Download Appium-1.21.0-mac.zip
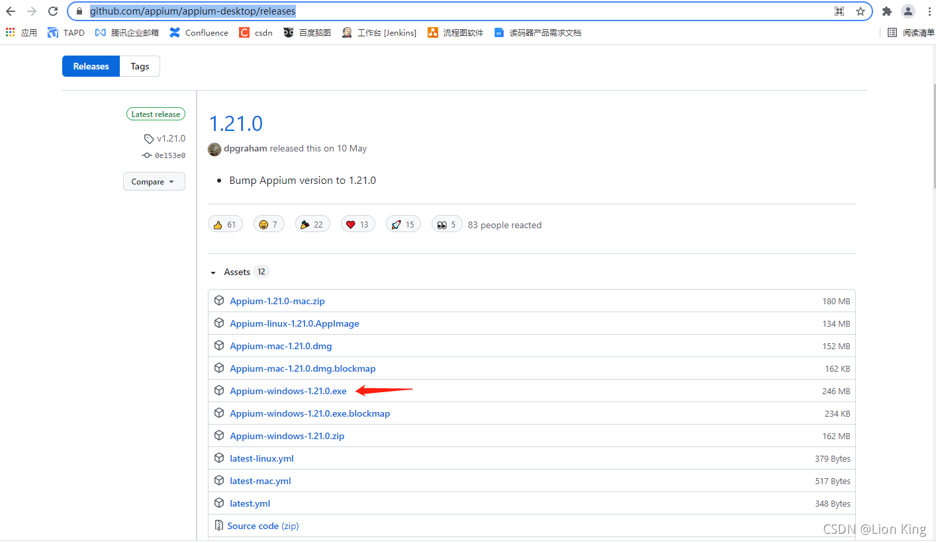The height and width of the screenshot is (543, 936). pyautogui.click(x=277, y=301)
